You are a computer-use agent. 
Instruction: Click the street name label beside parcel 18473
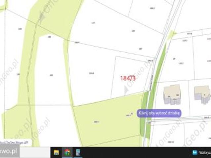coord(151,83)
